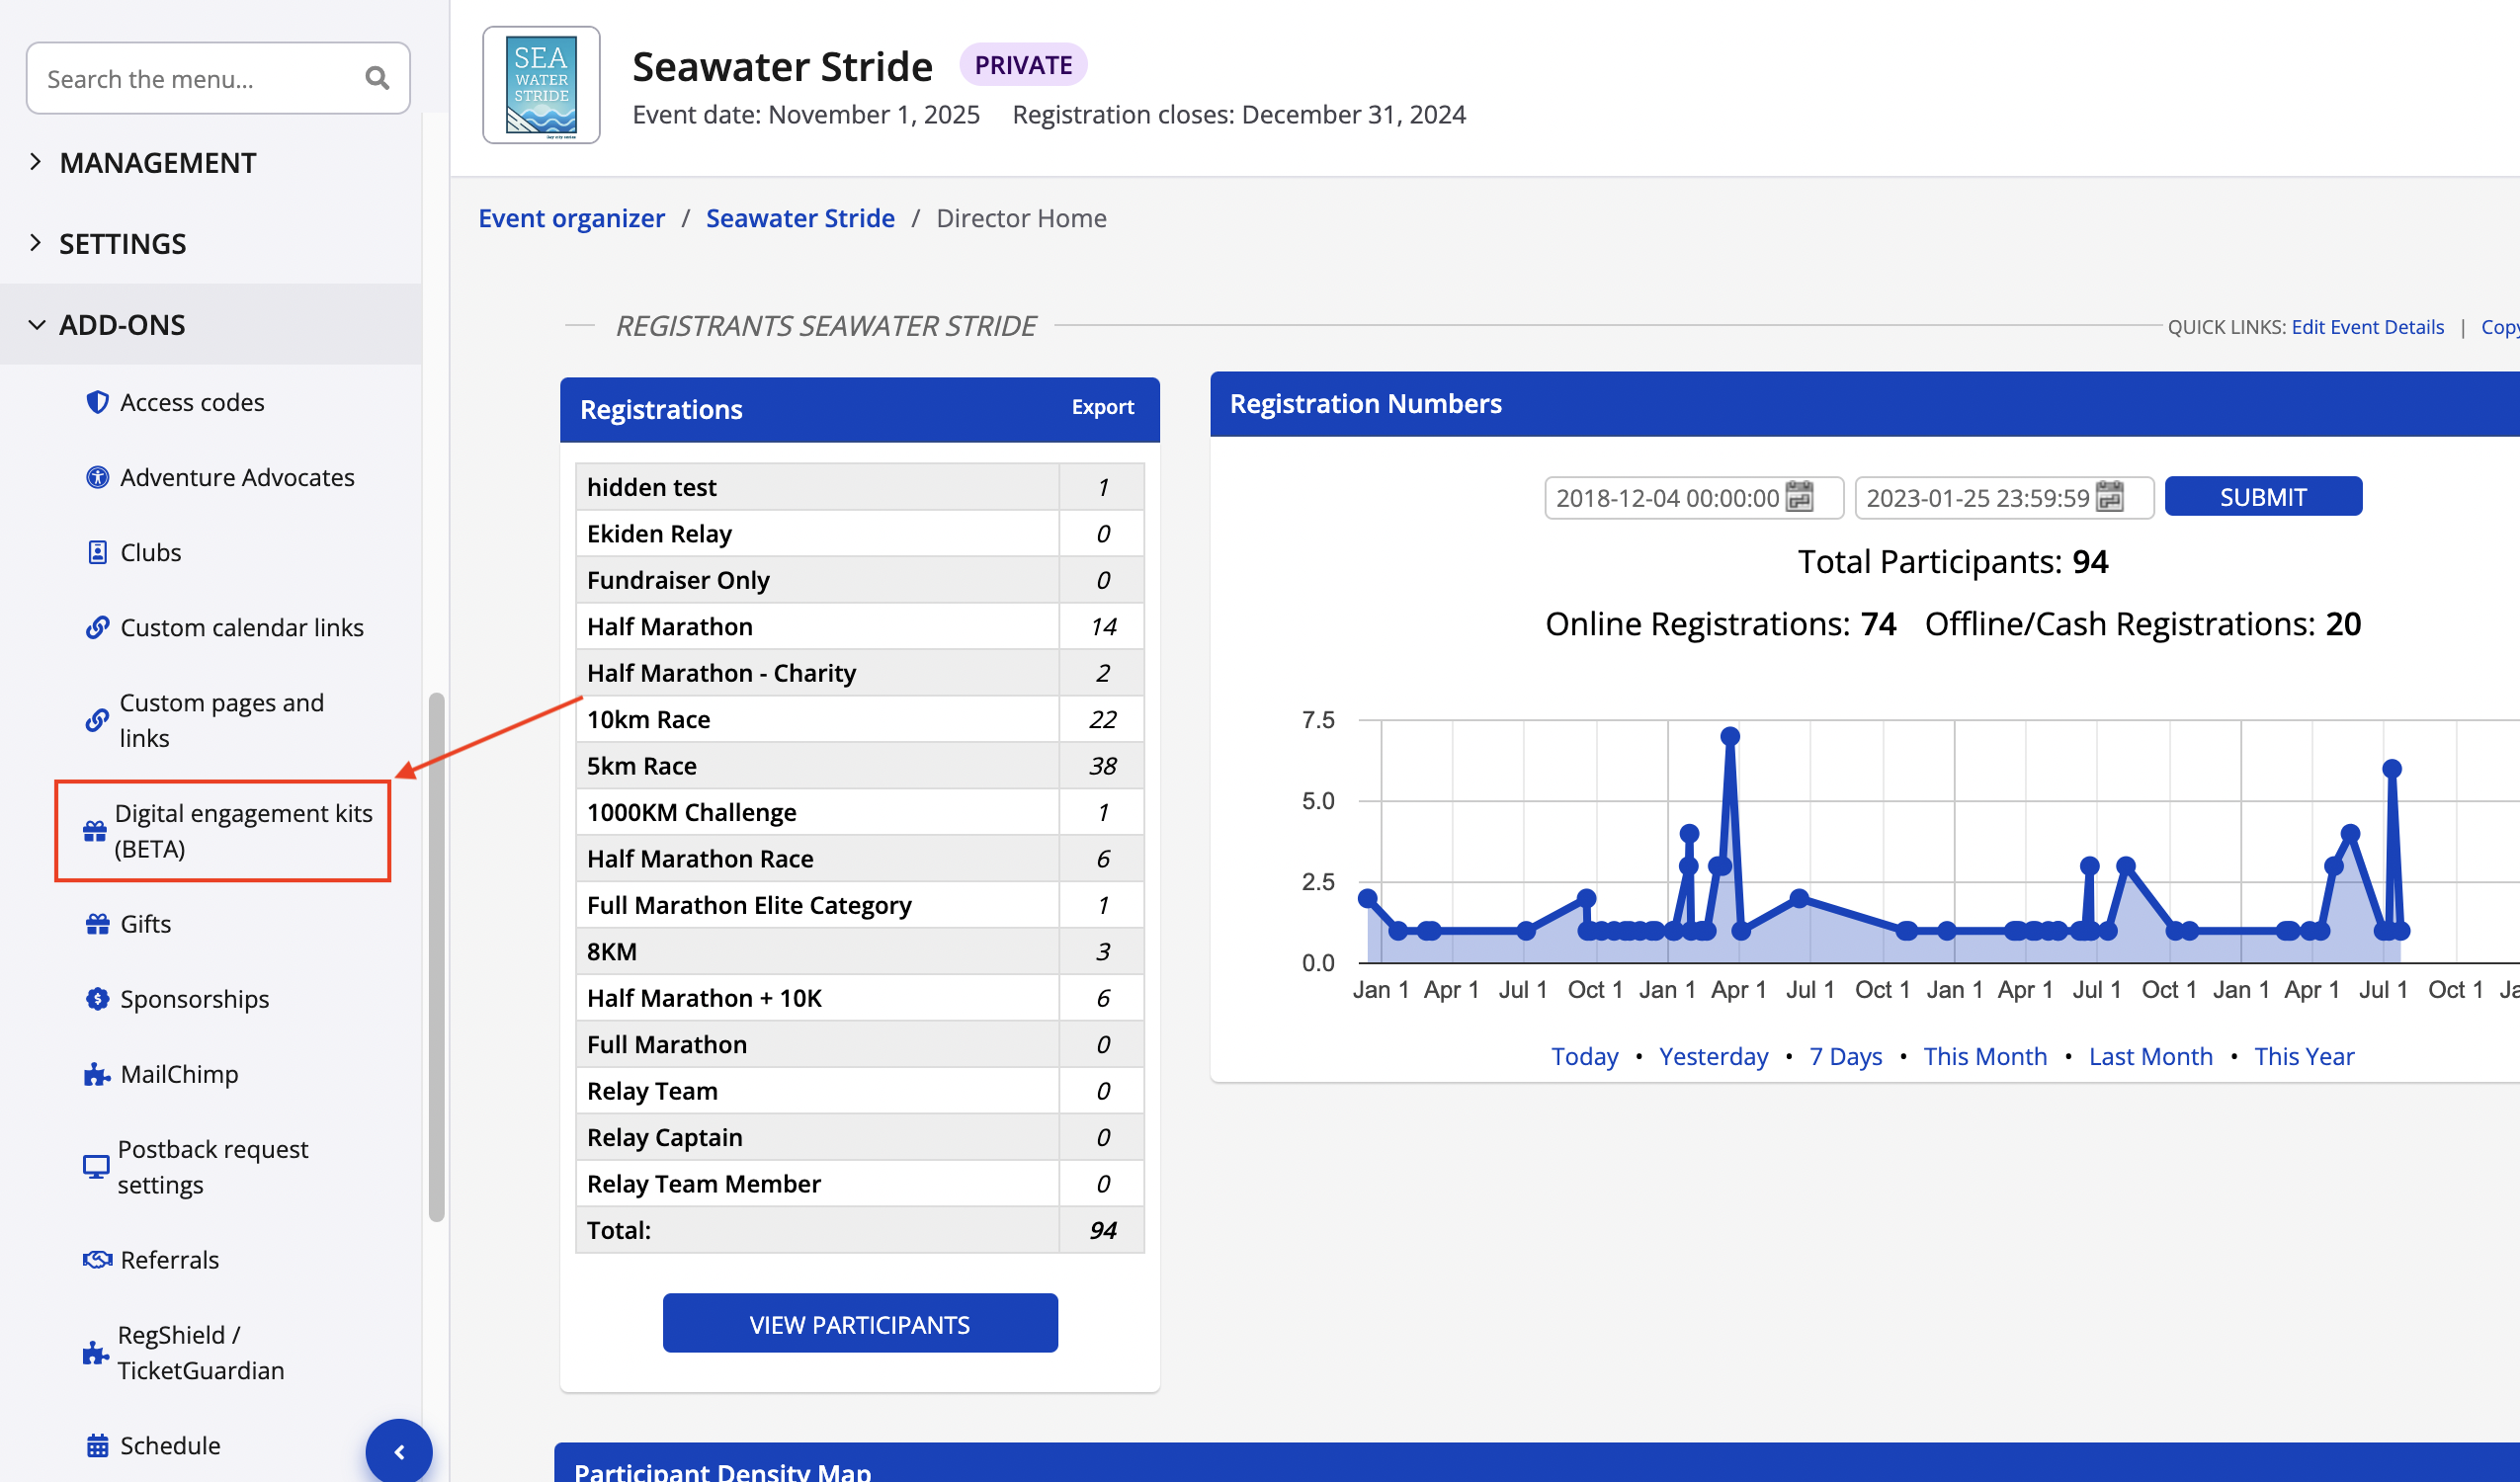The width and height of the screenshot is (2520, 1482).
Task: Click the search magnifier icon in menu
Action: click(376, 78)
